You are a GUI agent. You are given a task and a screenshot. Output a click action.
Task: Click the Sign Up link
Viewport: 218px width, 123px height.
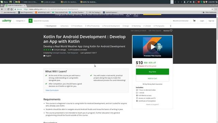211,21
